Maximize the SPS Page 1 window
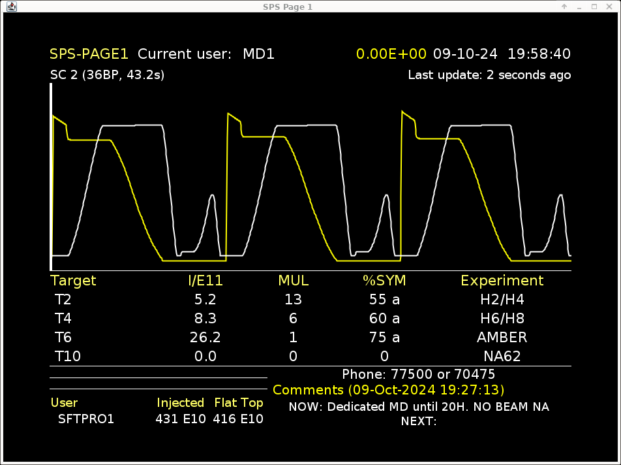621x465 pixels. (x=594, y=6)
